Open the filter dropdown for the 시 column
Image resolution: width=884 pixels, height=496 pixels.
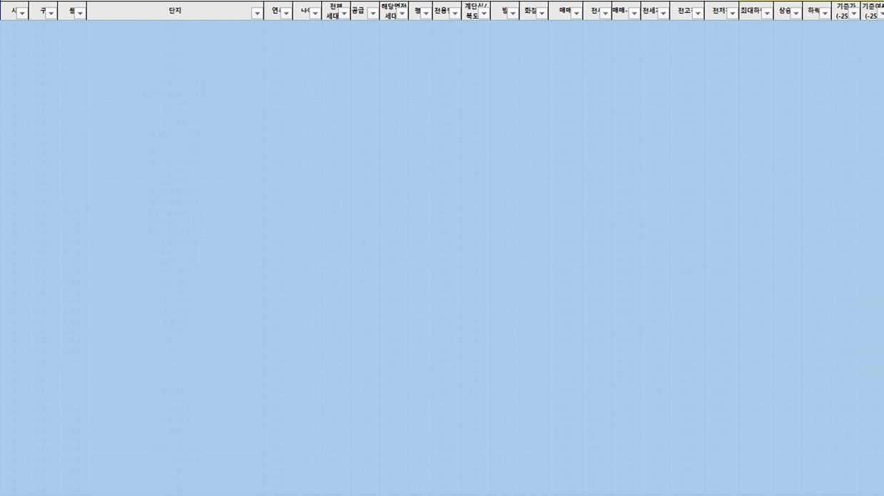[22, 14]
